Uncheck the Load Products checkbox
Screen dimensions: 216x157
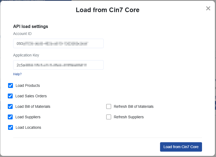tap(10, 85)
